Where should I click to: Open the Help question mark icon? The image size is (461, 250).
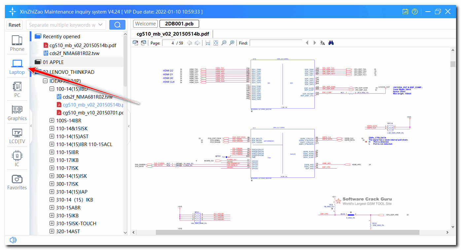click(414, 11)
